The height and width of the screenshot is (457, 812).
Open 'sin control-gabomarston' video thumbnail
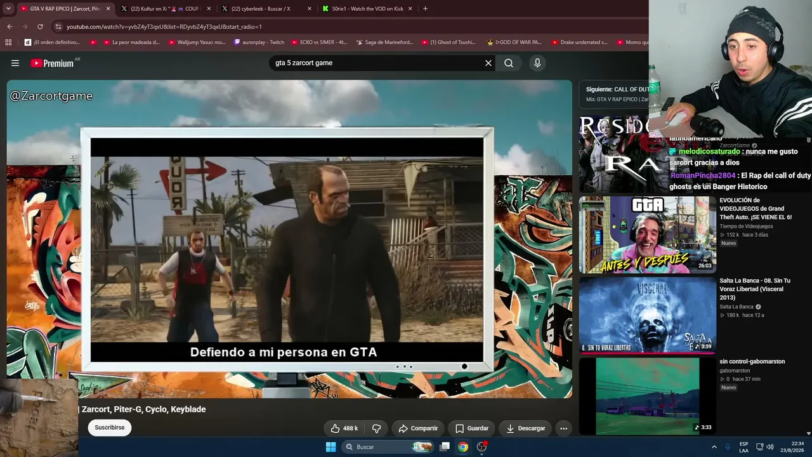[647, 396]
